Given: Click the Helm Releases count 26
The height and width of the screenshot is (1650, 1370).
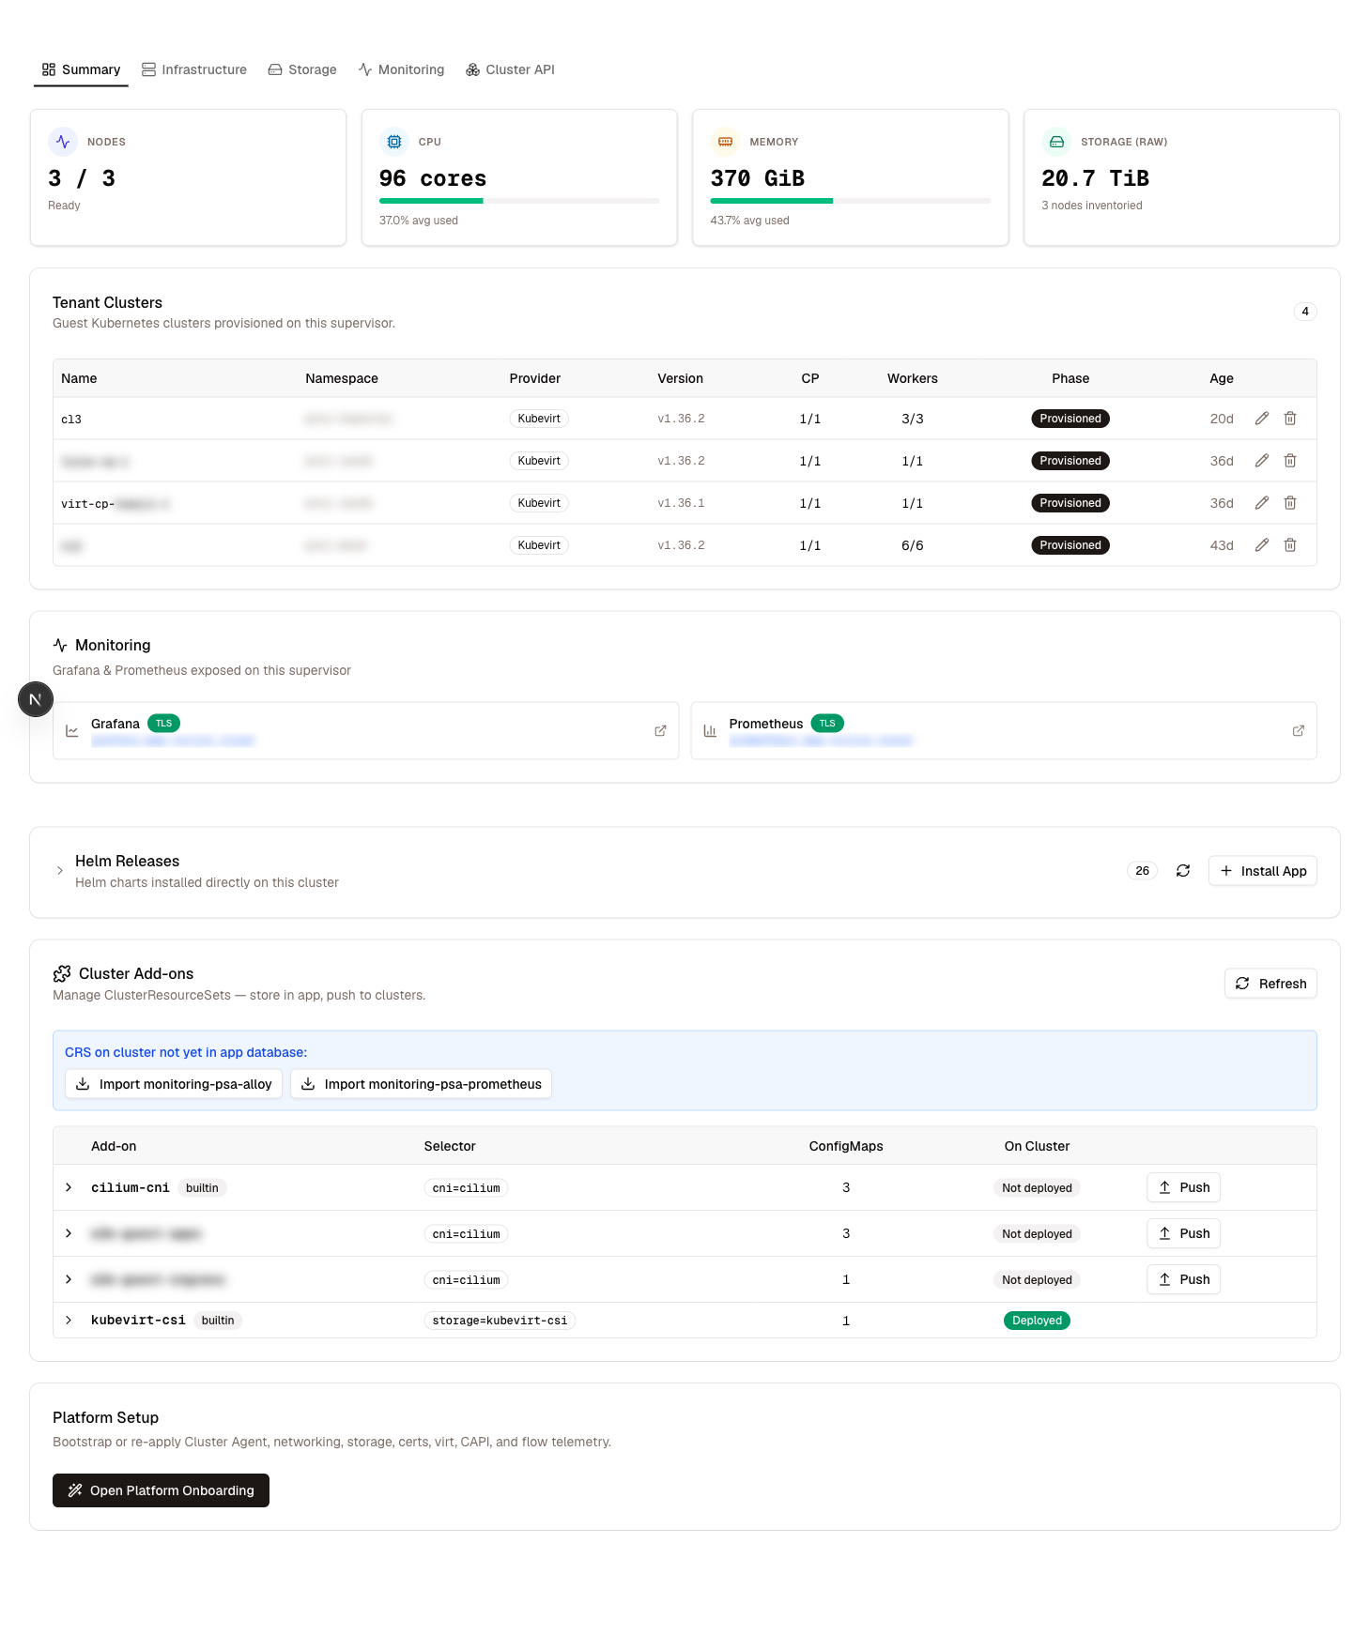Looking at the screenshot, I should pyautogui.click(x=1142, y=871).
